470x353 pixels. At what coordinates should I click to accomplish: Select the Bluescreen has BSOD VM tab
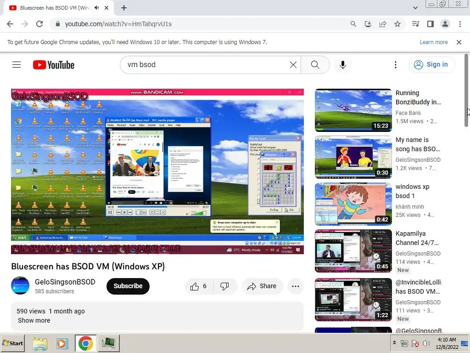[x=55, y=8]
